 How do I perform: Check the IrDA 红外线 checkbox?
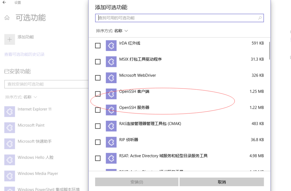click(98, 46)
